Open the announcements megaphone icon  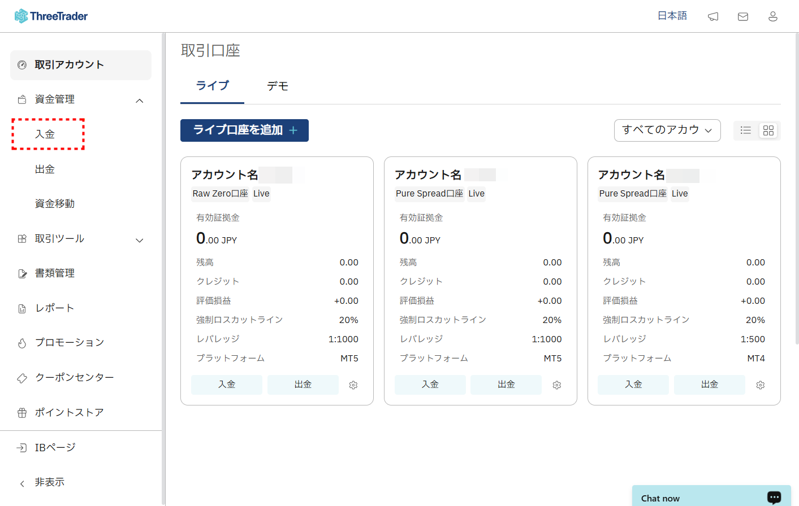coord(713,16)
